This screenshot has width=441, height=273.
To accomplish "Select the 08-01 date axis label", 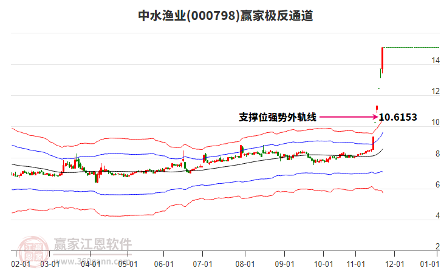I will coord(245,265).
